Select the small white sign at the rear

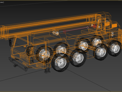coord(112,34)
